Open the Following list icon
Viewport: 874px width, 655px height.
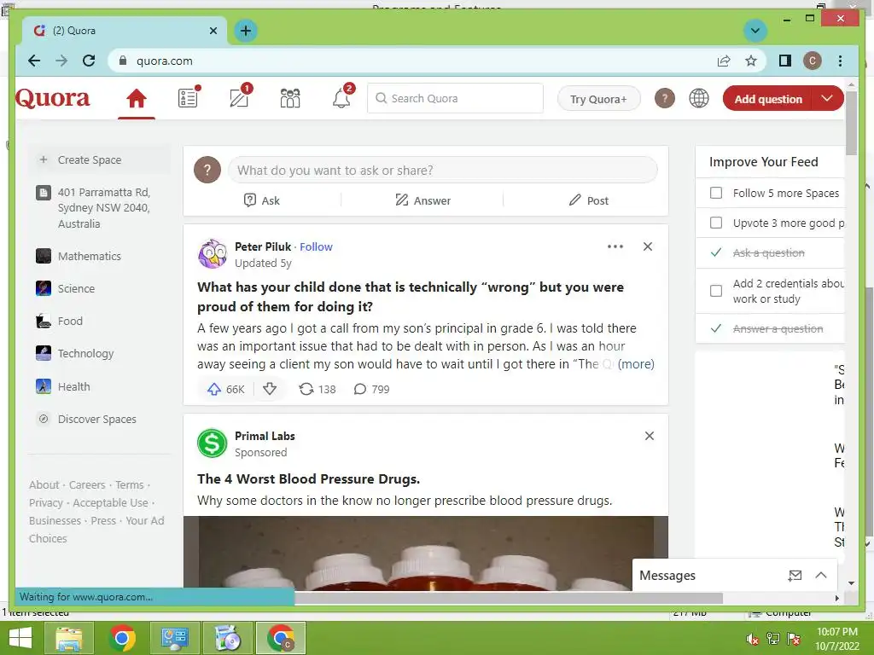tap(189, 97)
